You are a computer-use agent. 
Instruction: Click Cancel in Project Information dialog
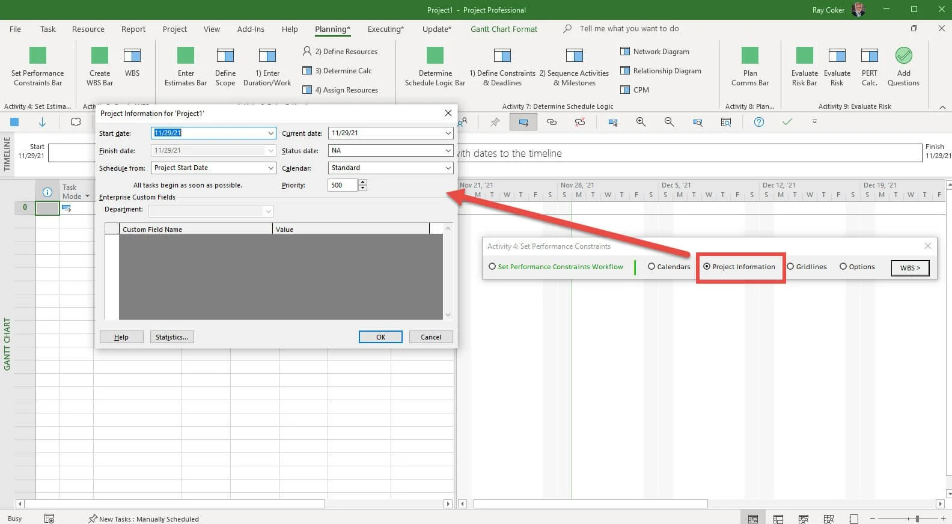click(x=431, y=337)
